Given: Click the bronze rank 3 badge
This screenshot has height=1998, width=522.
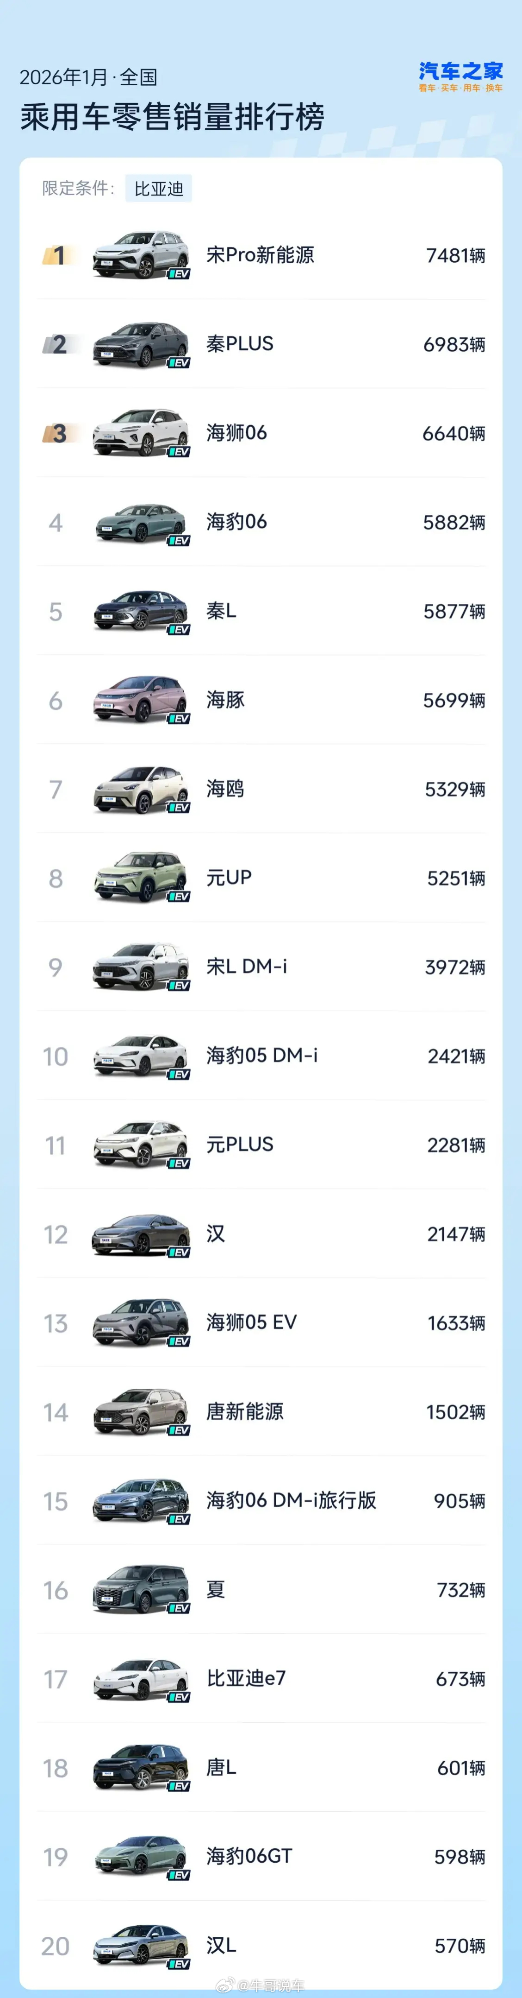Looking at the screenshot, I should pos(58,433).
